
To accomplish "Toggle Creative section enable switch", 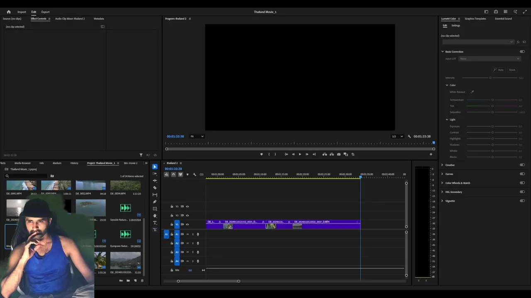I will click(522, 165).
